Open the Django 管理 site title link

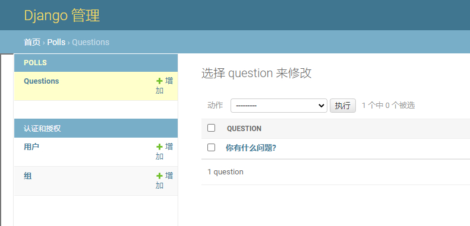[x=62, y=15]
